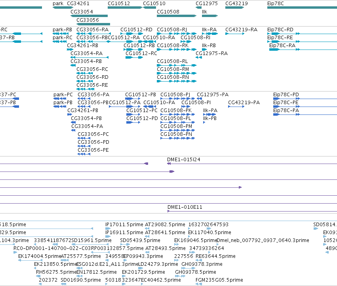This screenshot has width=337, height=286.
Task: Open transcript park-RB
Action: coord(62,29)
